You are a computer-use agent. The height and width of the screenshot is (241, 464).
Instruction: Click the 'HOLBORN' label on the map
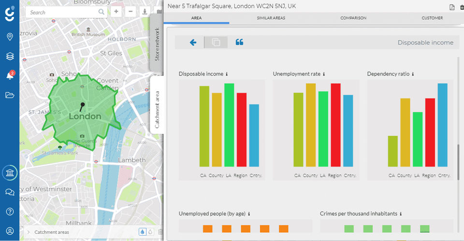122,39
